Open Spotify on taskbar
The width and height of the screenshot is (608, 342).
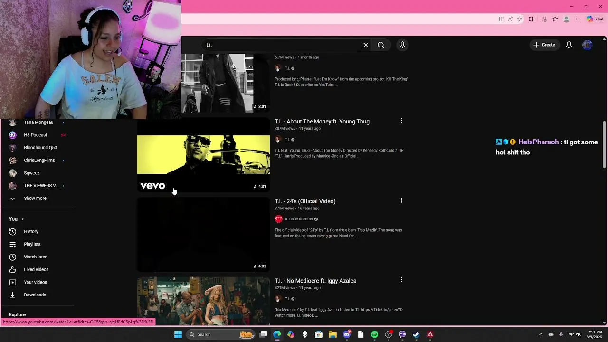point(374,334)
